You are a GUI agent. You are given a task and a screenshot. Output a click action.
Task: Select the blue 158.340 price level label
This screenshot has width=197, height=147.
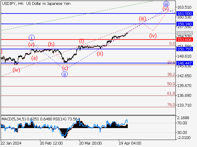184,24
